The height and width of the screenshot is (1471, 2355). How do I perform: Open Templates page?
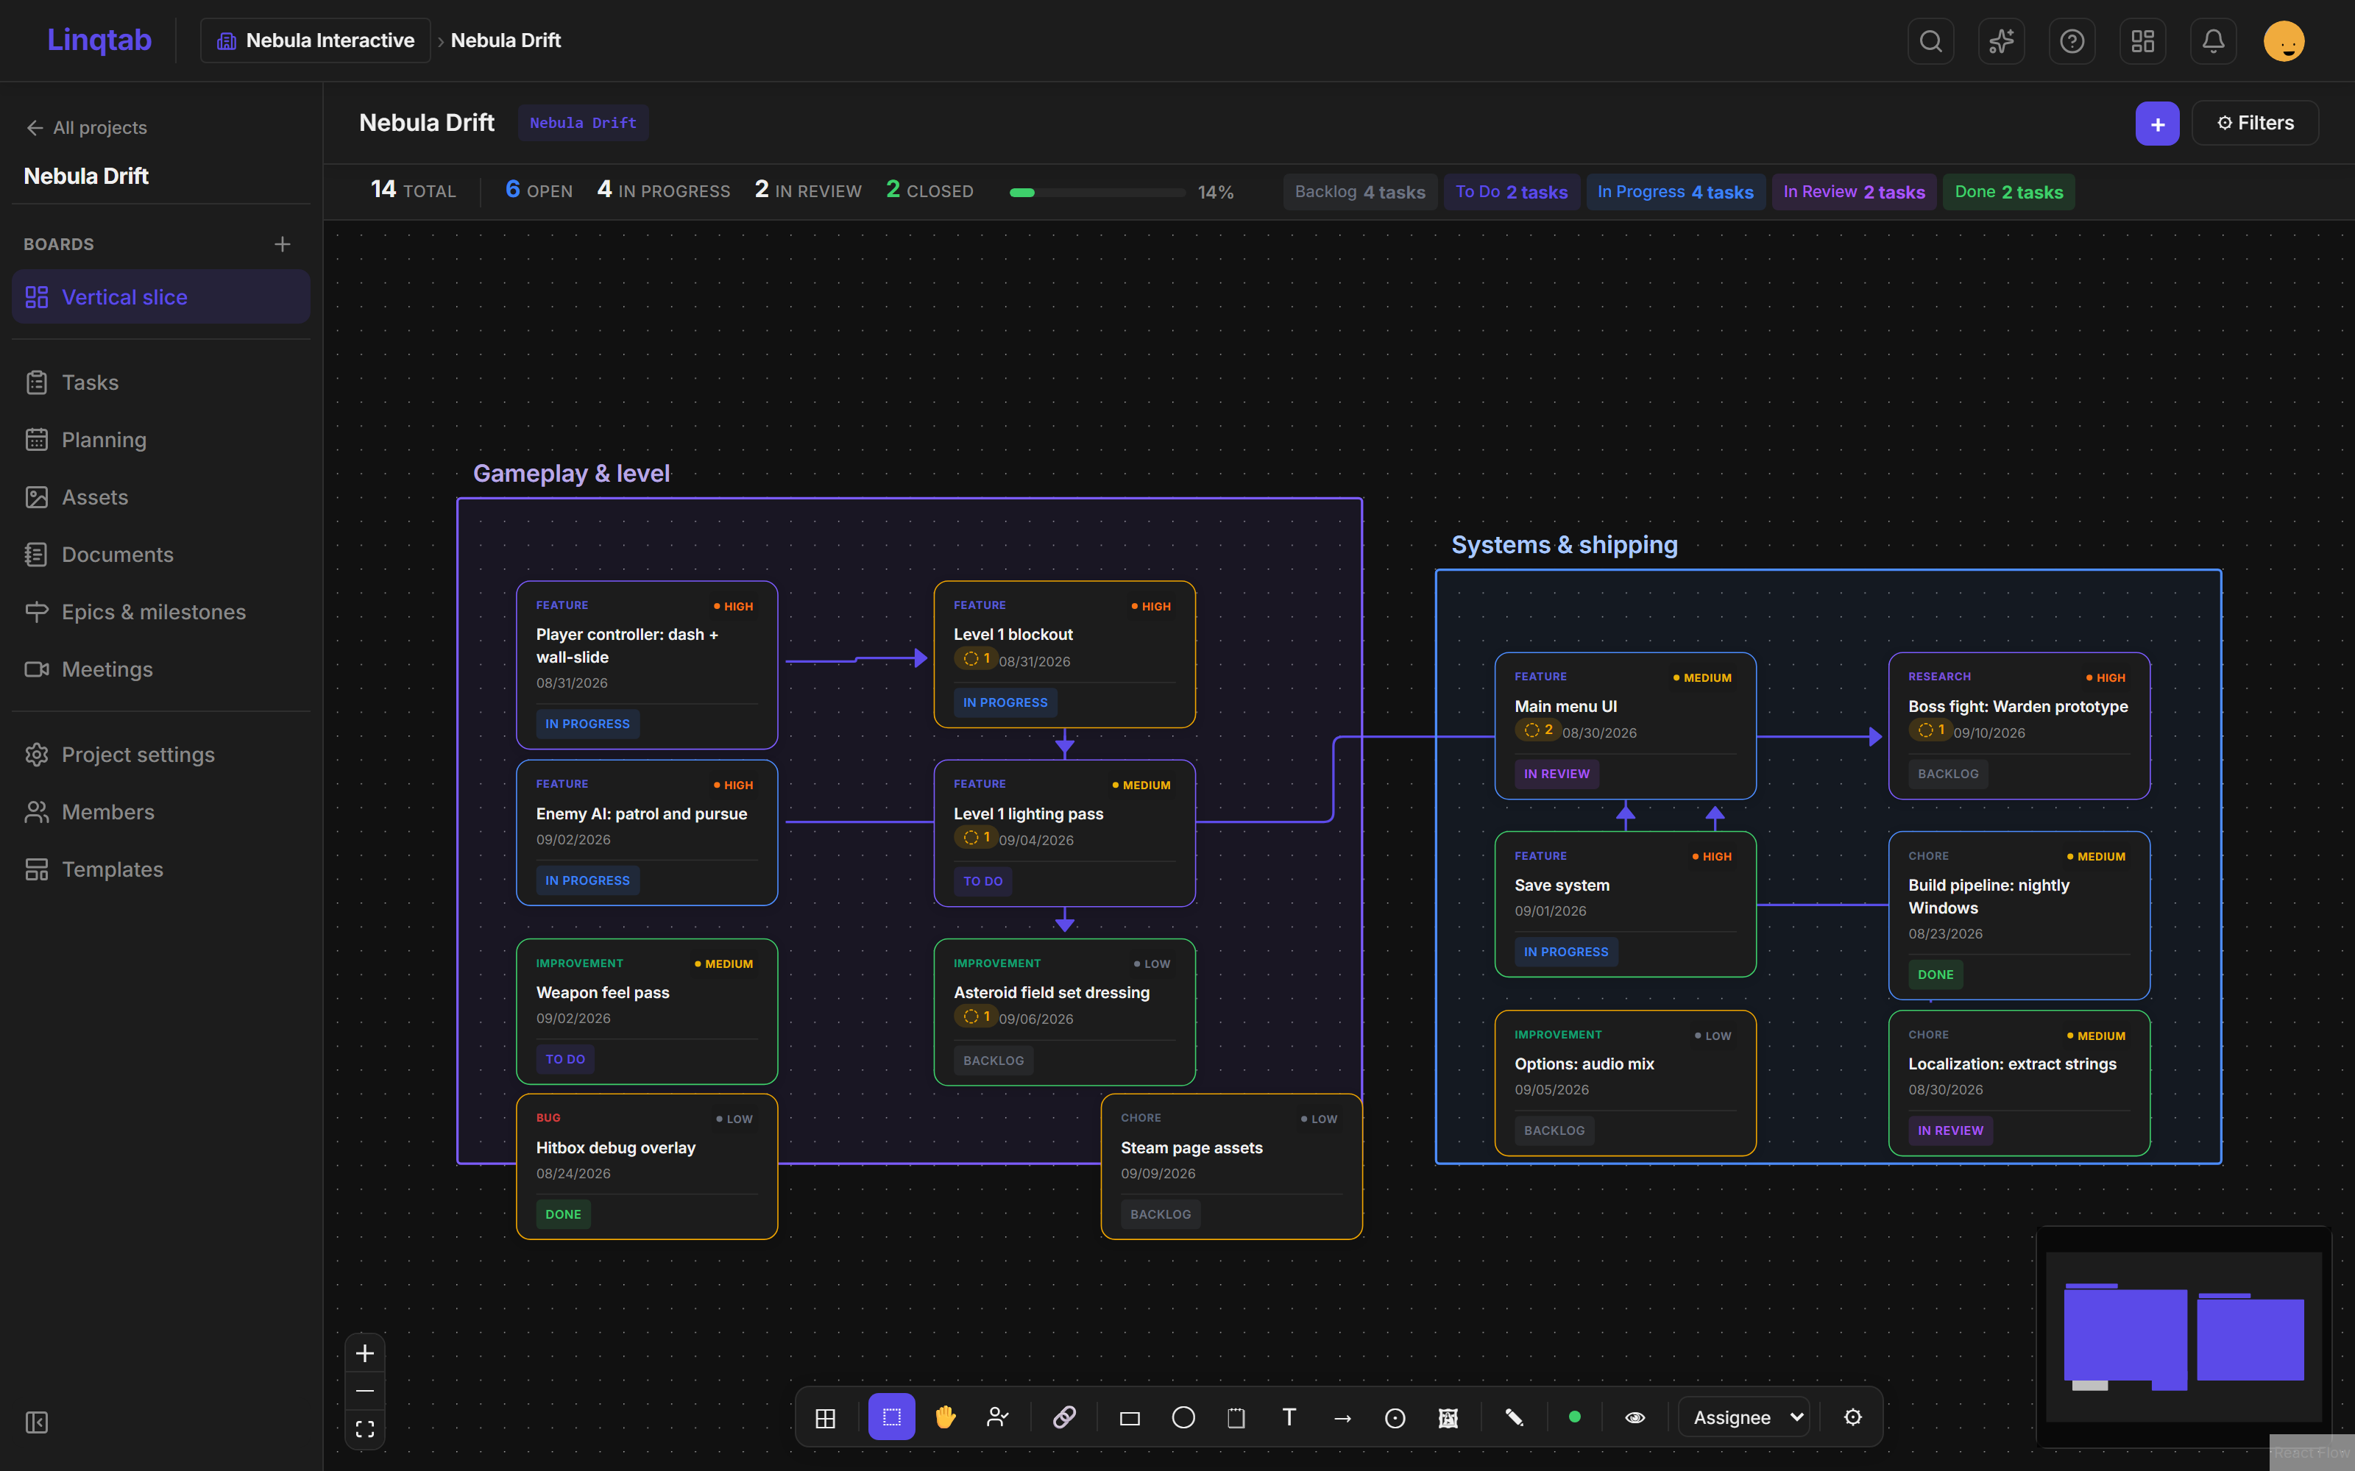point(160,870)
